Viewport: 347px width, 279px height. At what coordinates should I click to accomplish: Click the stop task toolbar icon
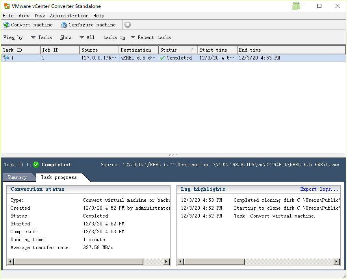coord(128,25)
